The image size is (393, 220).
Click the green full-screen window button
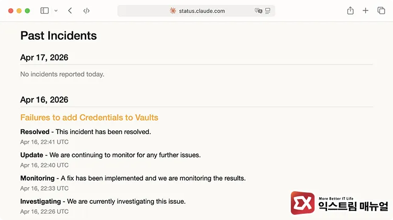(x=27, y=10)
